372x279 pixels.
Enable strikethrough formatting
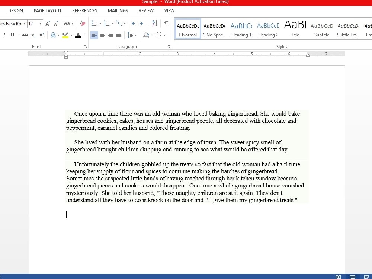tap(25, 35)
